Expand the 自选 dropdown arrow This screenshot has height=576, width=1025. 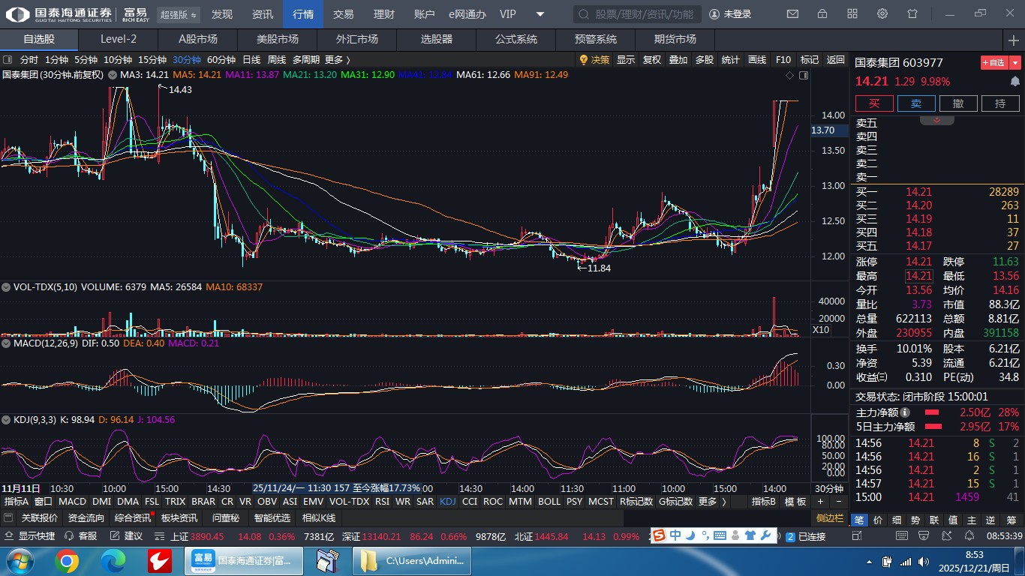(x=1015, y=63)
